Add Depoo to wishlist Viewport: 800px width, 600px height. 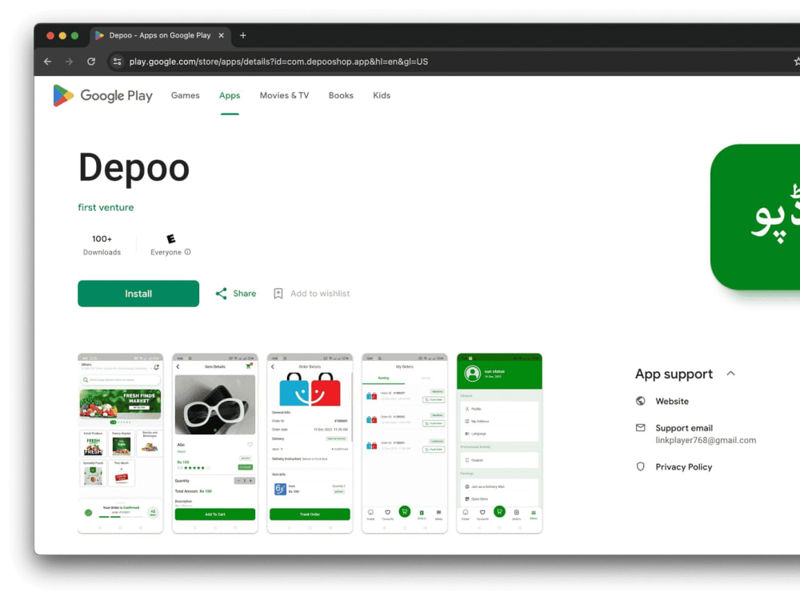click(x=311, y=294)
